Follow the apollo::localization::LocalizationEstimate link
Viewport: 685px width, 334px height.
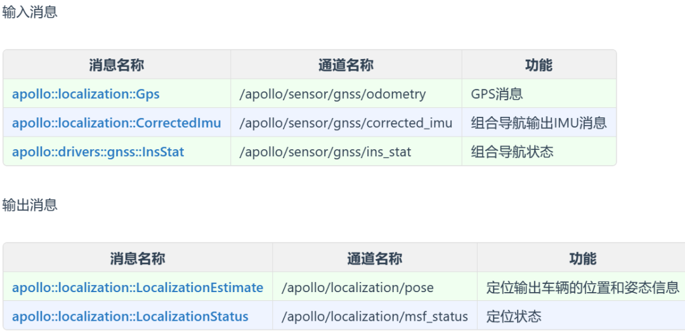(x=137, y=288)
